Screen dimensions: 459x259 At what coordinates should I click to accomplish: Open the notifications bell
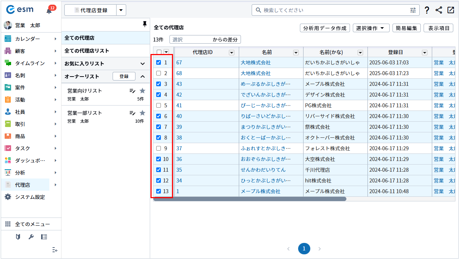point(49,11)
